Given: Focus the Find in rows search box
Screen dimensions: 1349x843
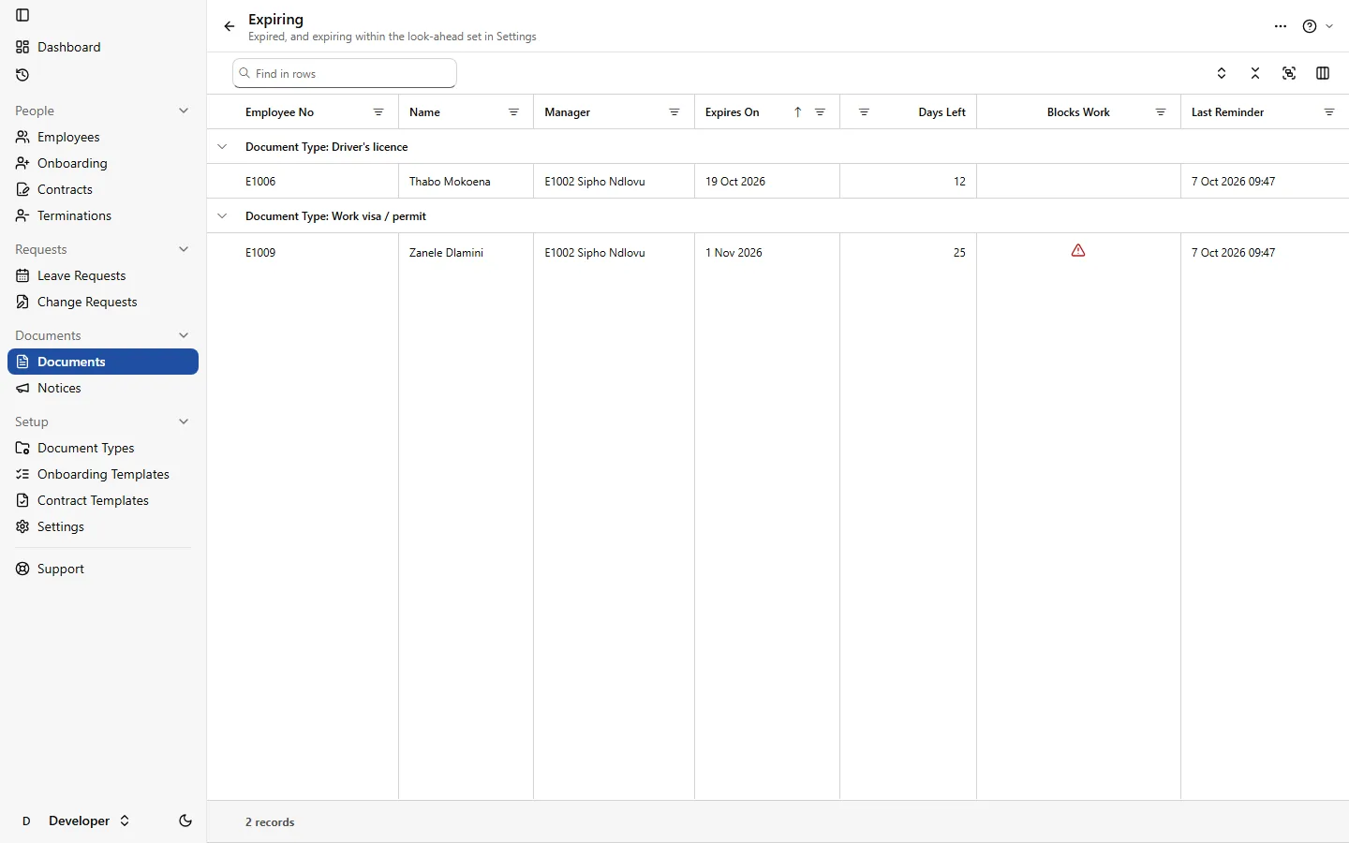Looking at the screenshot, I should 345,73.
